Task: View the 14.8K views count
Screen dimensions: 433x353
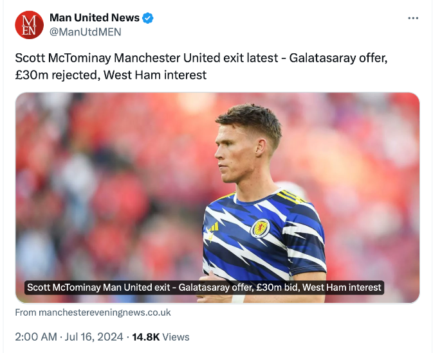Action: [145, 336]
